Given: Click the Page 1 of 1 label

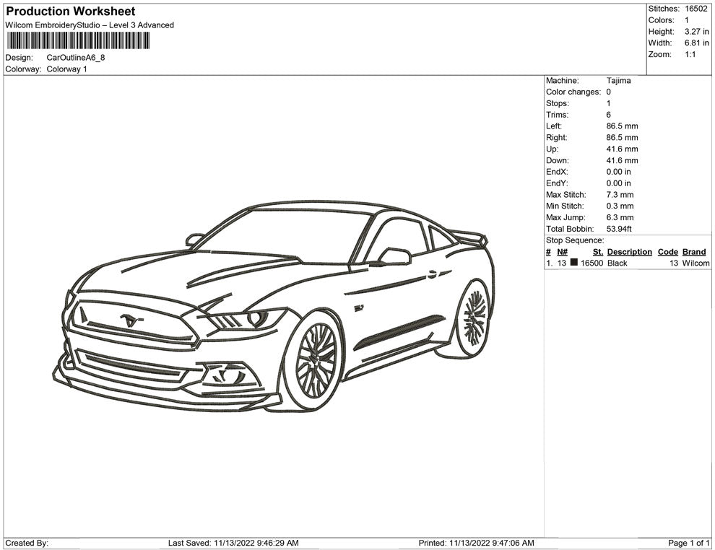Looking at the screenshot, I should 689,543.
